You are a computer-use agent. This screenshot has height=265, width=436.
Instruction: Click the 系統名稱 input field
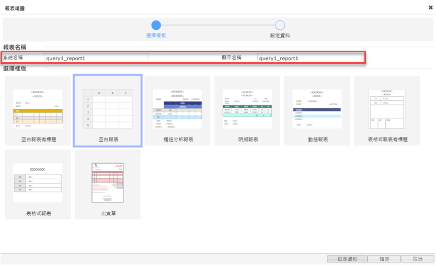click(x=96, y=58)
